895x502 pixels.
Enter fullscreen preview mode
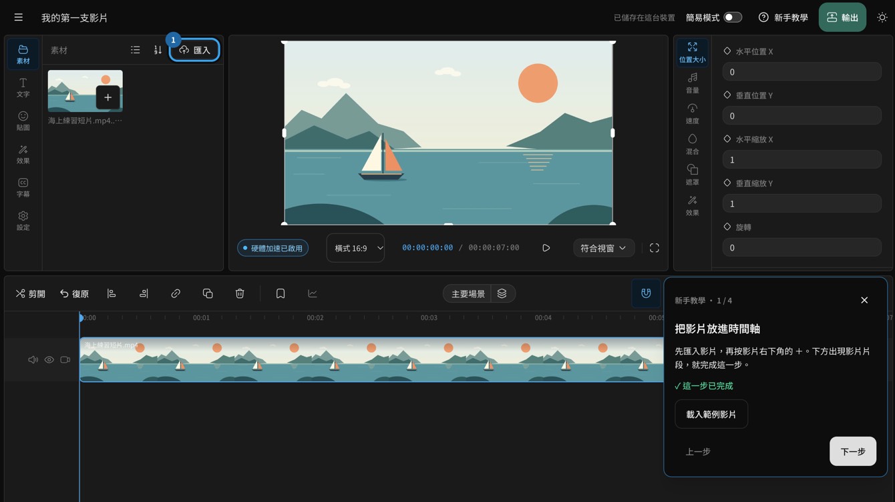(655, 248)
